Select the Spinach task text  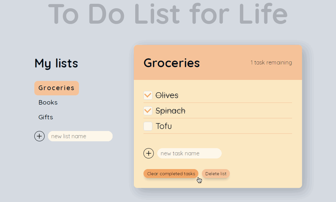point(170,111)
